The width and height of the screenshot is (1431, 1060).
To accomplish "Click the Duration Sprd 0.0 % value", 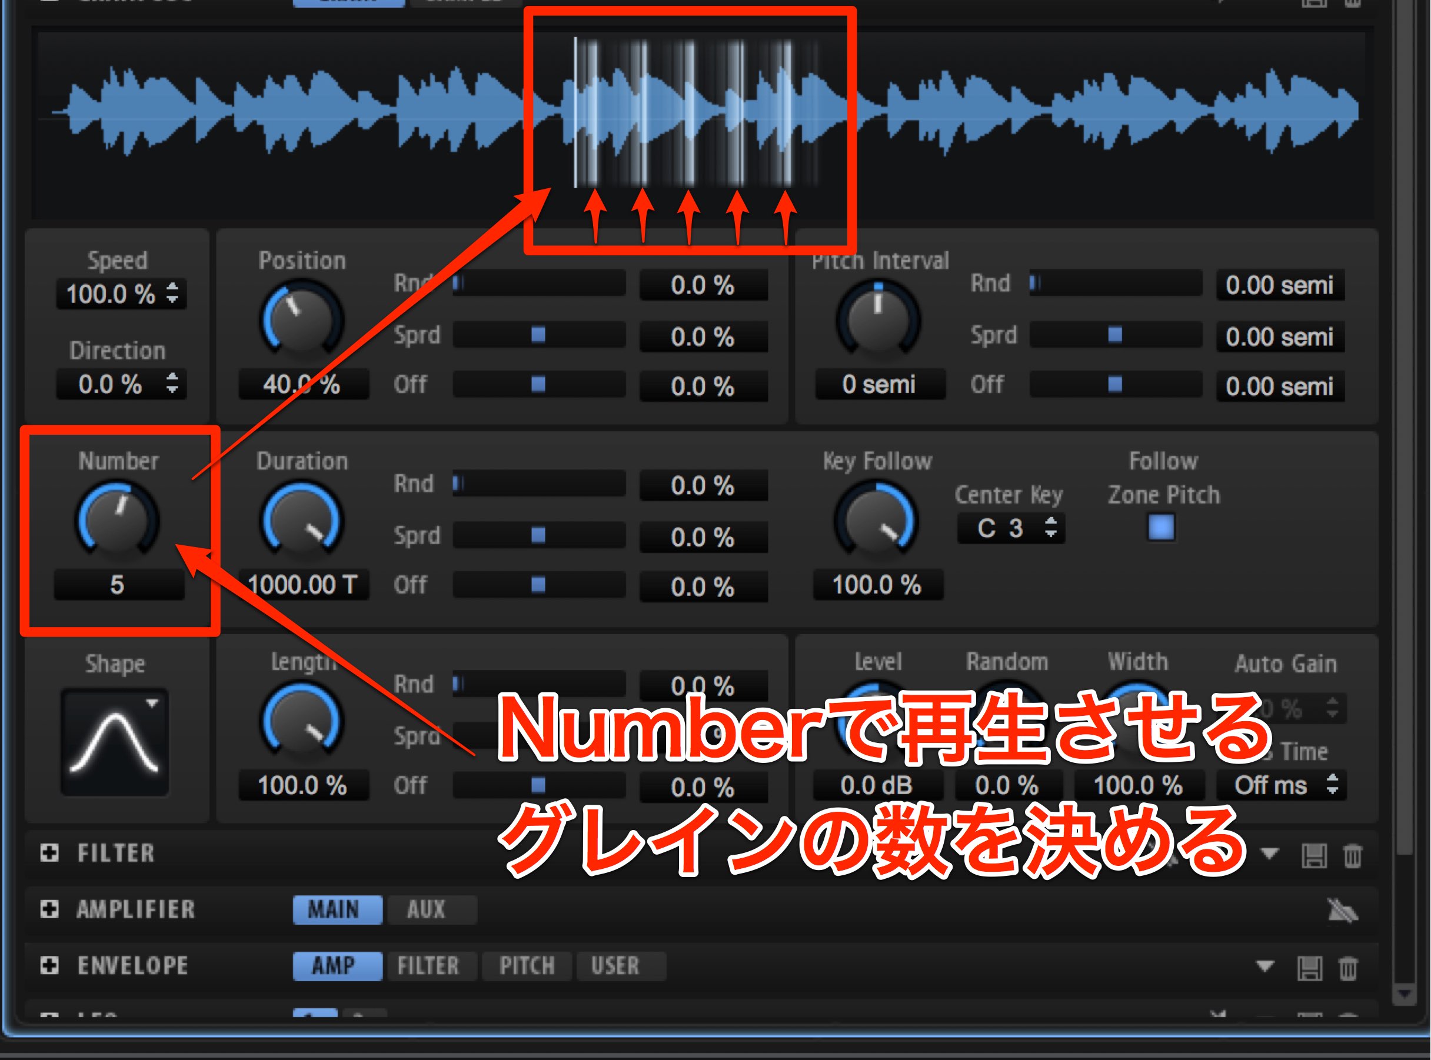I will coord(703,536).
